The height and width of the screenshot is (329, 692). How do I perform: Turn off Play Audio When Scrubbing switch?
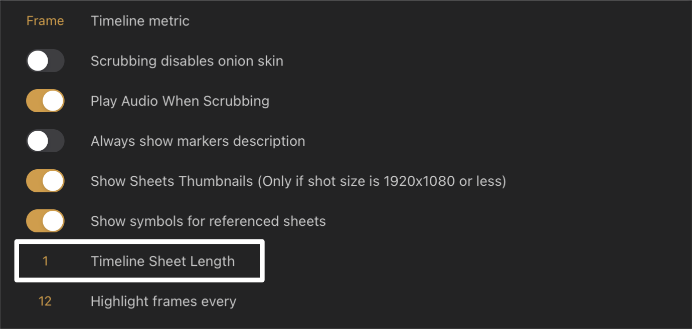45,101
